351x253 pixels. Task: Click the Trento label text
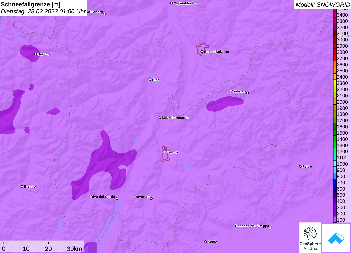[172, 152]
